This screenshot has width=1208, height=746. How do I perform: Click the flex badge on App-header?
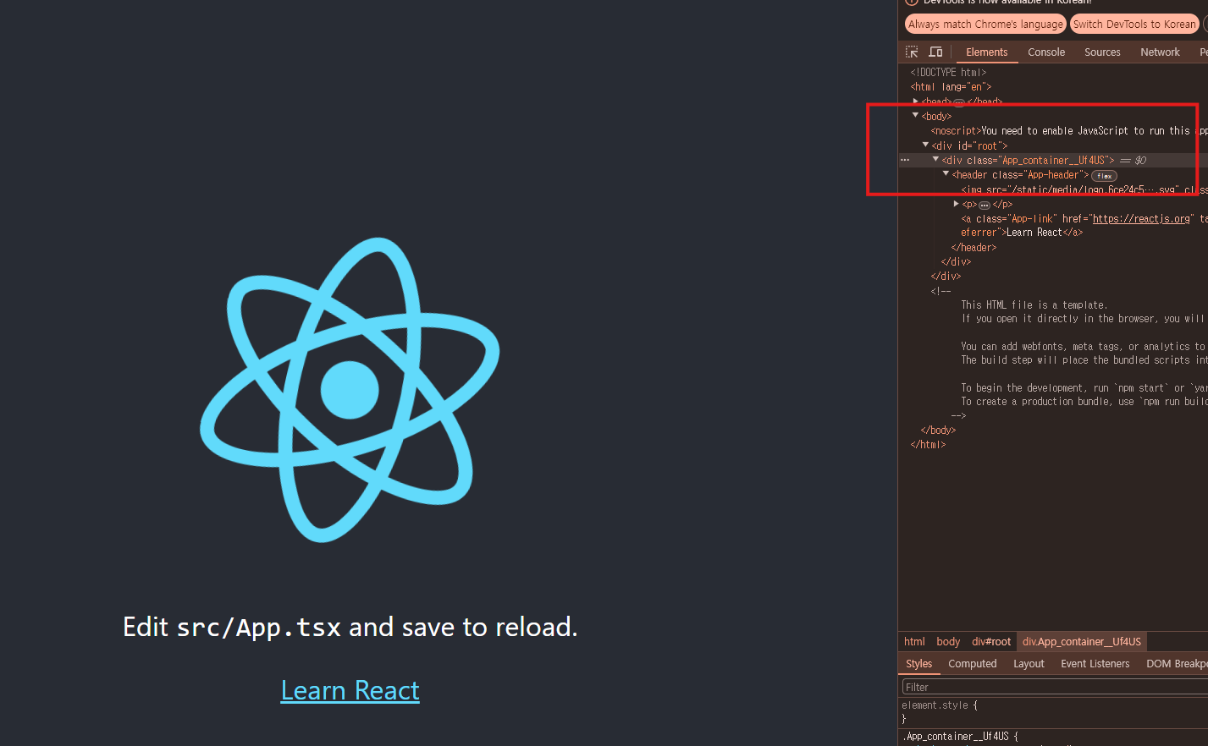coord(1104,176)
